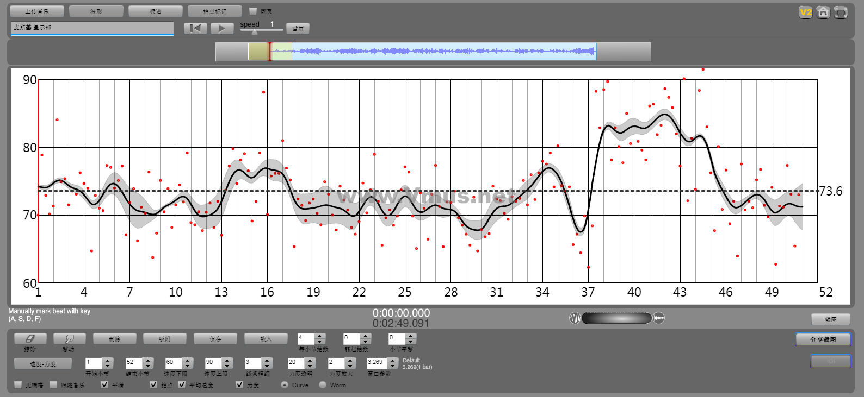Select the Worm radio button
The height and width of the screenshot is (397, 864).
tap(323, 385)
